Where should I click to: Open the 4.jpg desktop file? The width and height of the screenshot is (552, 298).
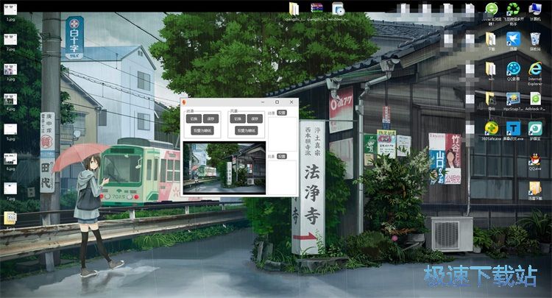pyautogui.click(x=10, y=101)
